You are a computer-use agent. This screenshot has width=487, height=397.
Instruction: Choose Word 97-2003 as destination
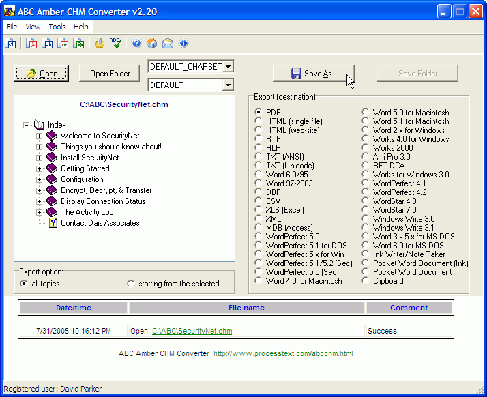click(x=258, y=183)
